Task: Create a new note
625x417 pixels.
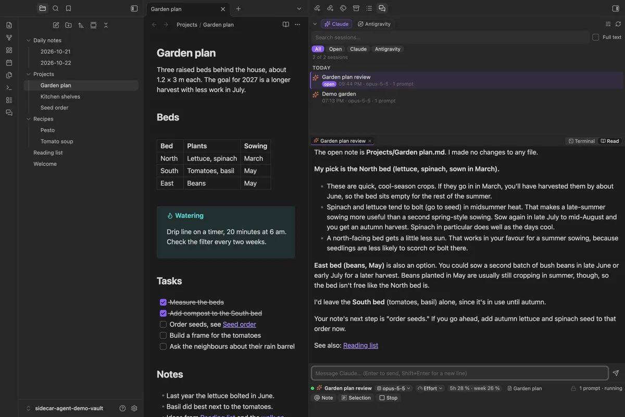Action: [56, 25]
